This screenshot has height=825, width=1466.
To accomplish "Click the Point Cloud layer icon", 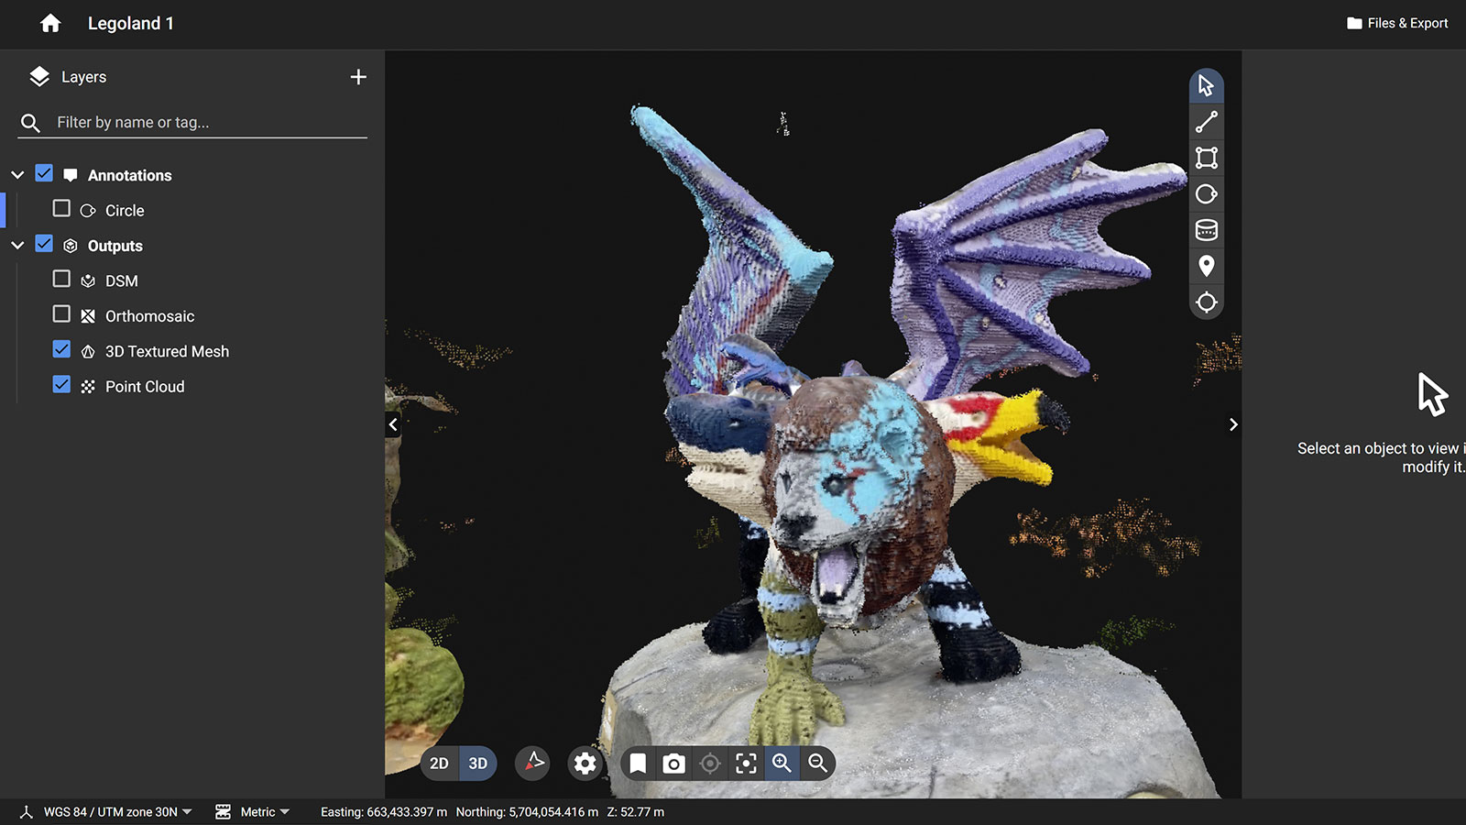I will click(88, 387).
